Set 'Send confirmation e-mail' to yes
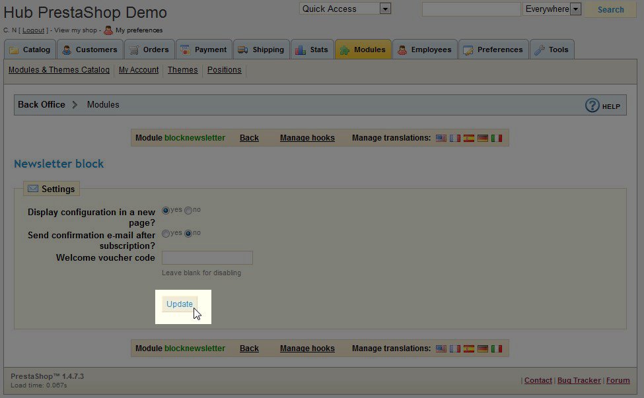644x398 pixels. (166, 234)
